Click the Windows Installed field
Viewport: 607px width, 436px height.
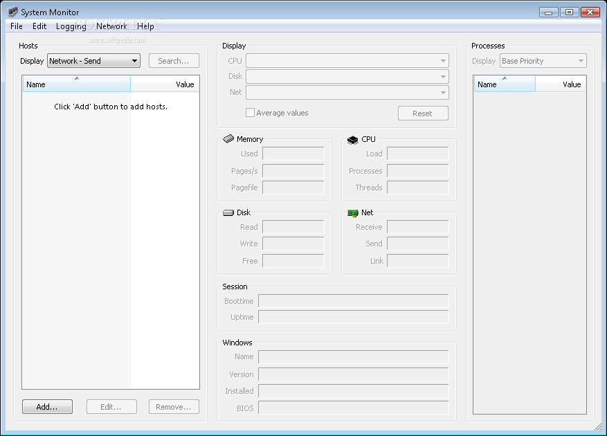pyautogui.click(x=354, y=391)
